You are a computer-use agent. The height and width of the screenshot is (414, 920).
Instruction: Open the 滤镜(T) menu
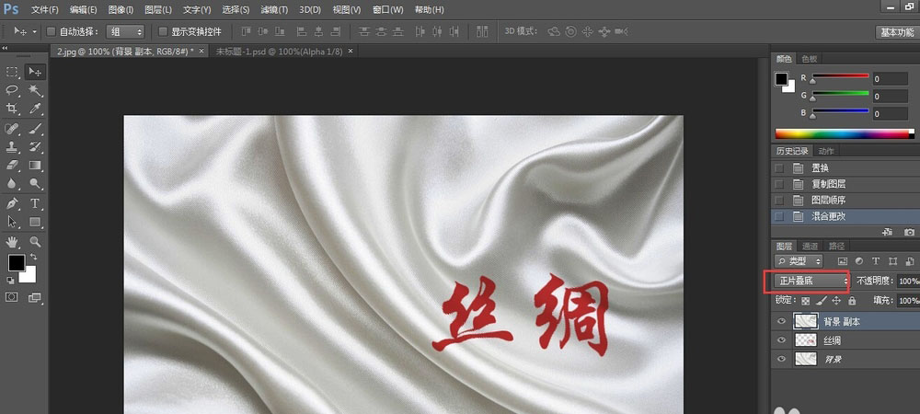point(274,10)
